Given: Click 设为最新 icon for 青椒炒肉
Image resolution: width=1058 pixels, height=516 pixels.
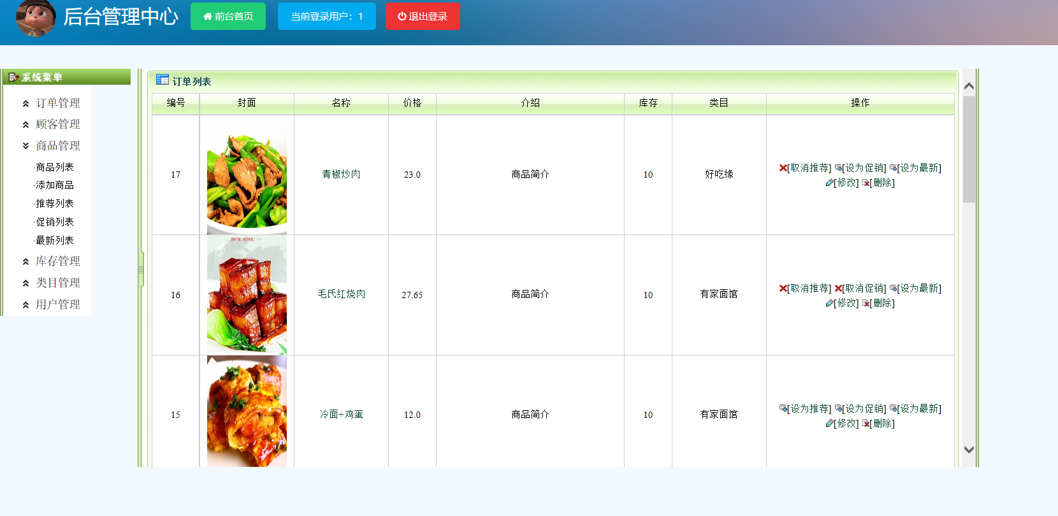Looking at the screenshot, I should pyautogui.click(x=893, y=168).
